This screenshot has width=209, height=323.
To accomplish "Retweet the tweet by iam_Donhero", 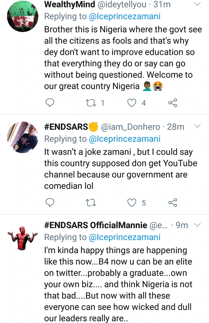I will (x=91, y=203).
